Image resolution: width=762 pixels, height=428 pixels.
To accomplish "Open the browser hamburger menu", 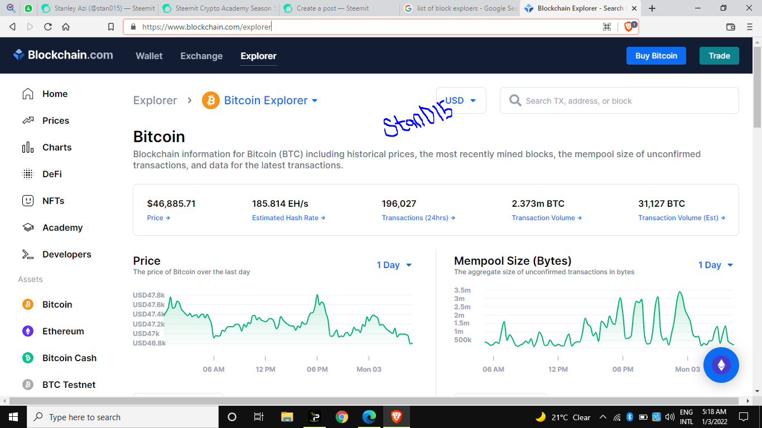I will (x=750, y=27).
